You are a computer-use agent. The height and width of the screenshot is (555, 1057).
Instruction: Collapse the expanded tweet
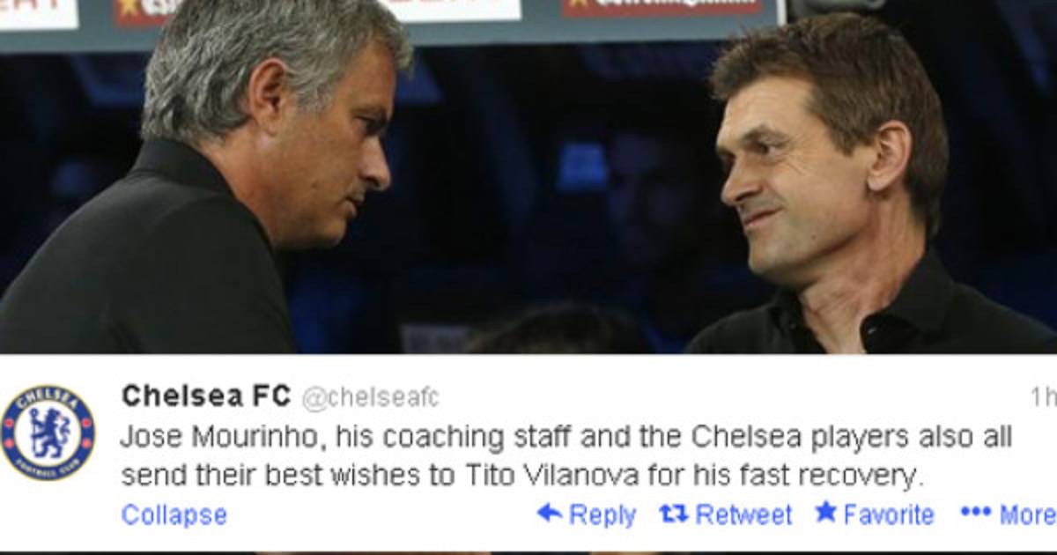pyautogui.click(x=174, y=514)
